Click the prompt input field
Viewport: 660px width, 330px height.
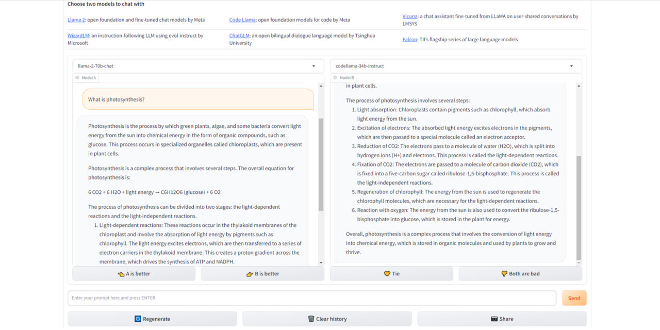[309, 298]
